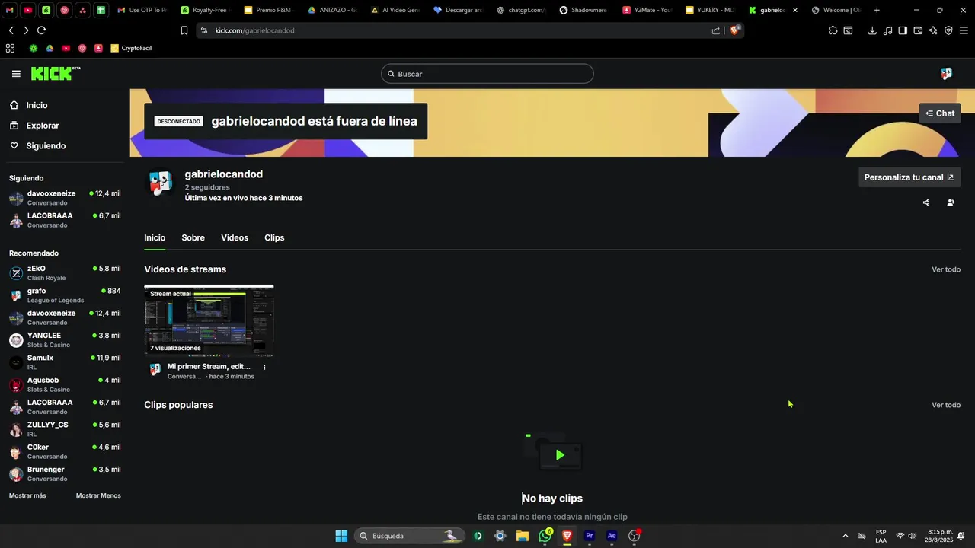Click the browser address bar URL

254,30
